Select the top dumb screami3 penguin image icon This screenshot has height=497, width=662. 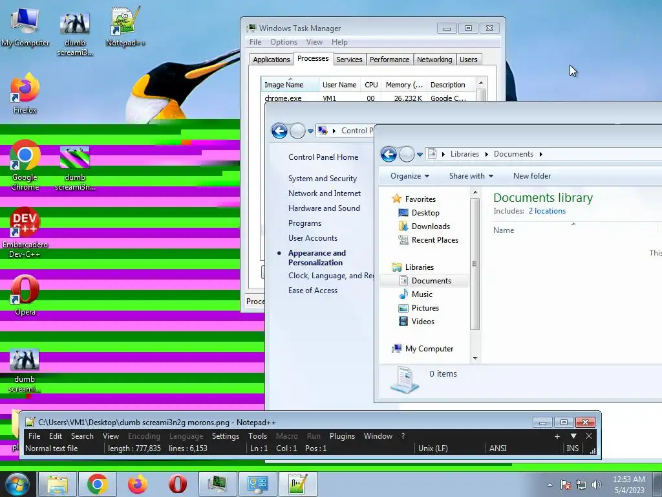tap(75, 33)
